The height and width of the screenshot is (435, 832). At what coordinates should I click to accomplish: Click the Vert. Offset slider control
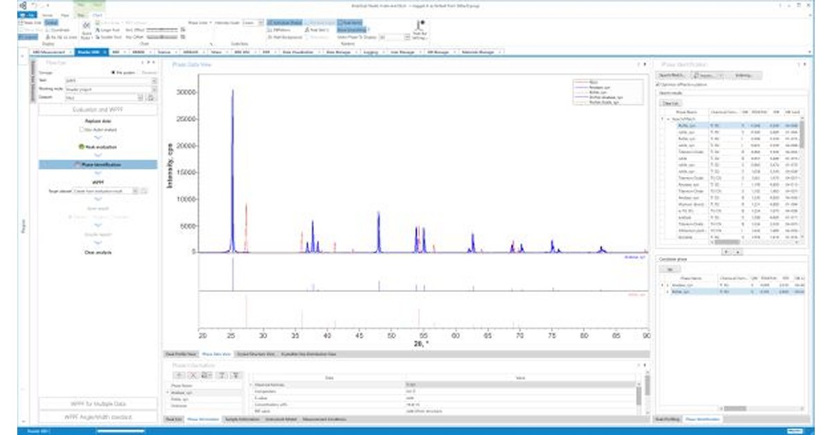click(161, 28)
